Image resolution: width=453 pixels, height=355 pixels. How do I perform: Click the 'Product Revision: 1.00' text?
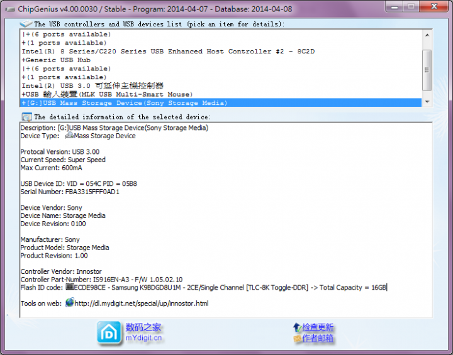pos(54,256)
